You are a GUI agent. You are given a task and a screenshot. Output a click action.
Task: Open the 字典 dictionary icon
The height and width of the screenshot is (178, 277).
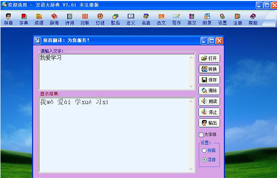pyautogui.click(x=24, y=19)
